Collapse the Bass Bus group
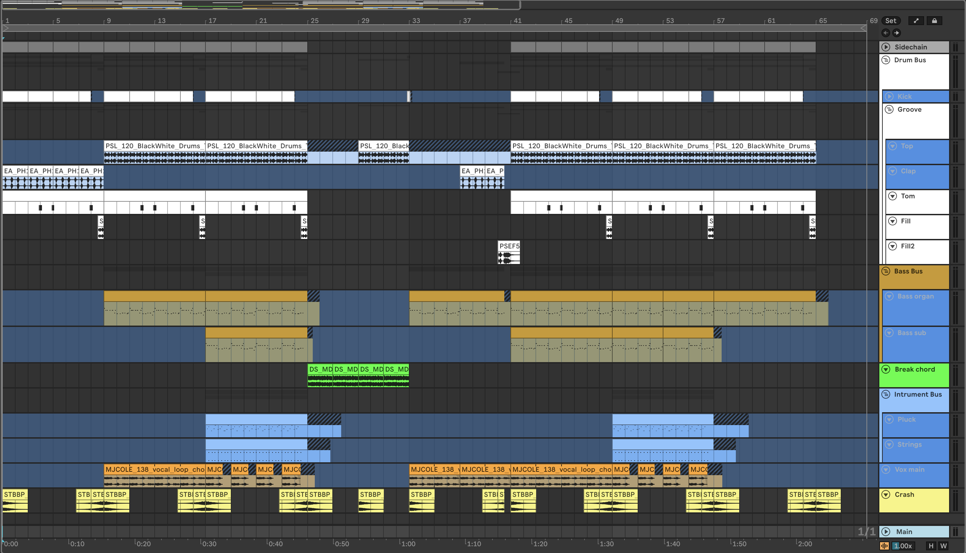 coord(886,271)
